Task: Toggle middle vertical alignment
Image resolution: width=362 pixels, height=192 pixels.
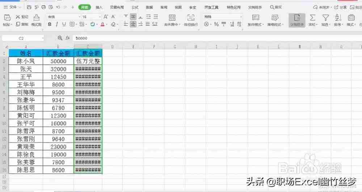Action: coord(133,17)
